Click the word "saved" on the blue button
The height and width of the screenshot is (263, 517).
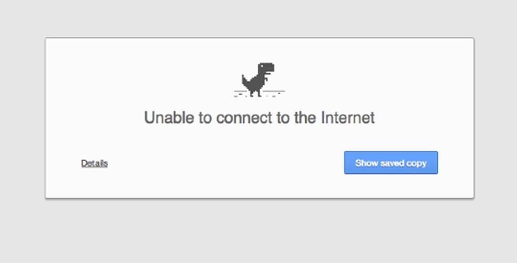(x=392, y=163)
